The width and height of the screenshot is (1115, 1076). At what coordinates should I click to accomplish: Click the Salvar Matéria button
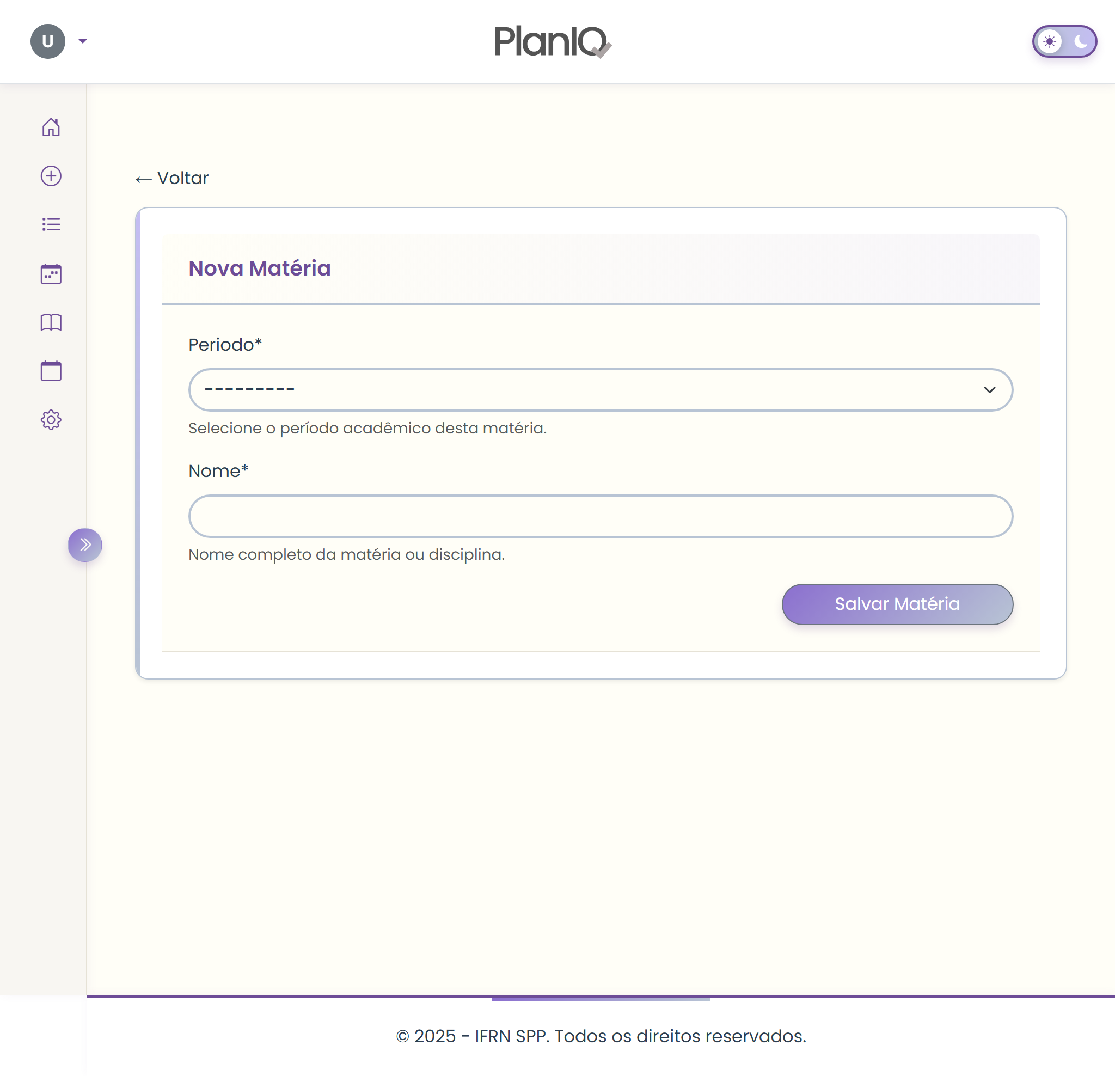pyautogui.click(x=897, y=604)
